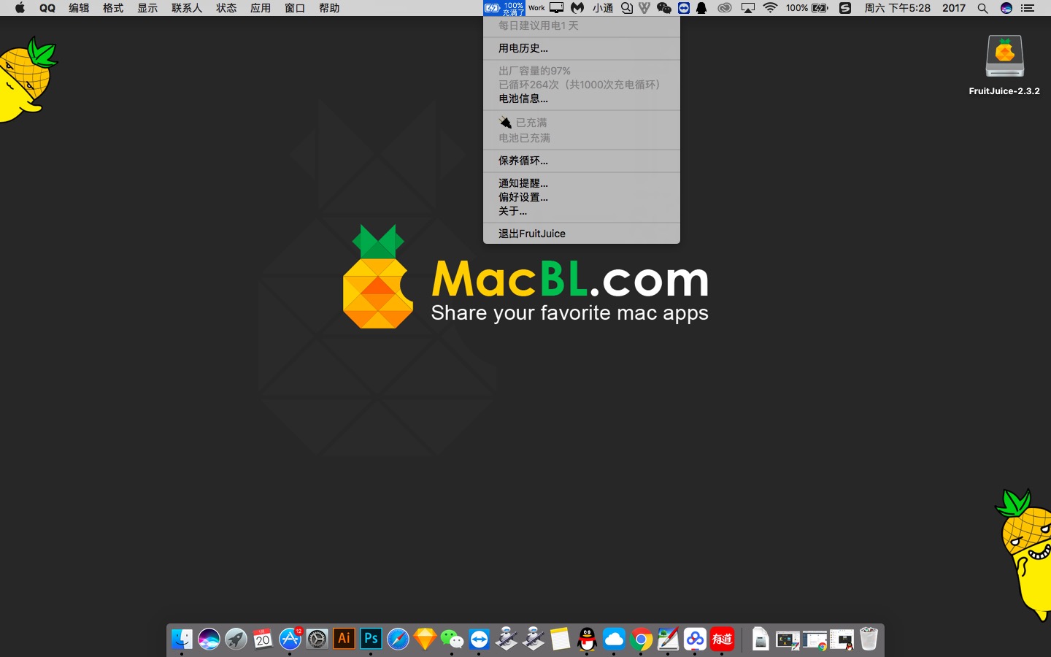
Task: Open FruitJuice-2.3.2 disk on desktop
Action: click(x=1004, y=64)
